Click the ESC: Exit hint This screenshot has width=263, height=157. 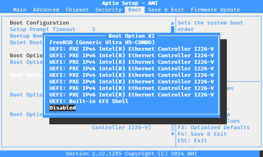[x=192, y=141]
